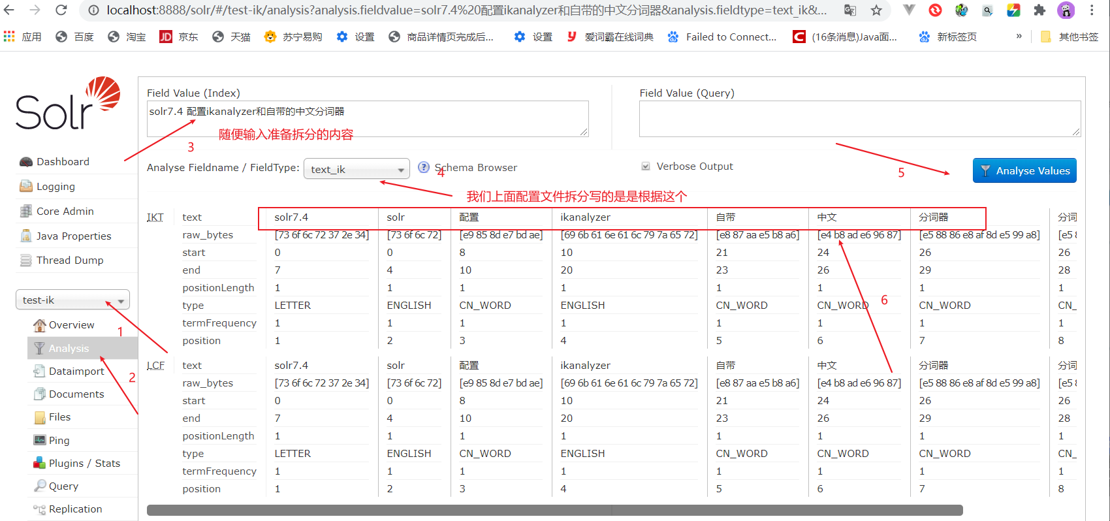The image size is (1110, 521).
Task: Open the 百度 bookmark
Action: 74,37
